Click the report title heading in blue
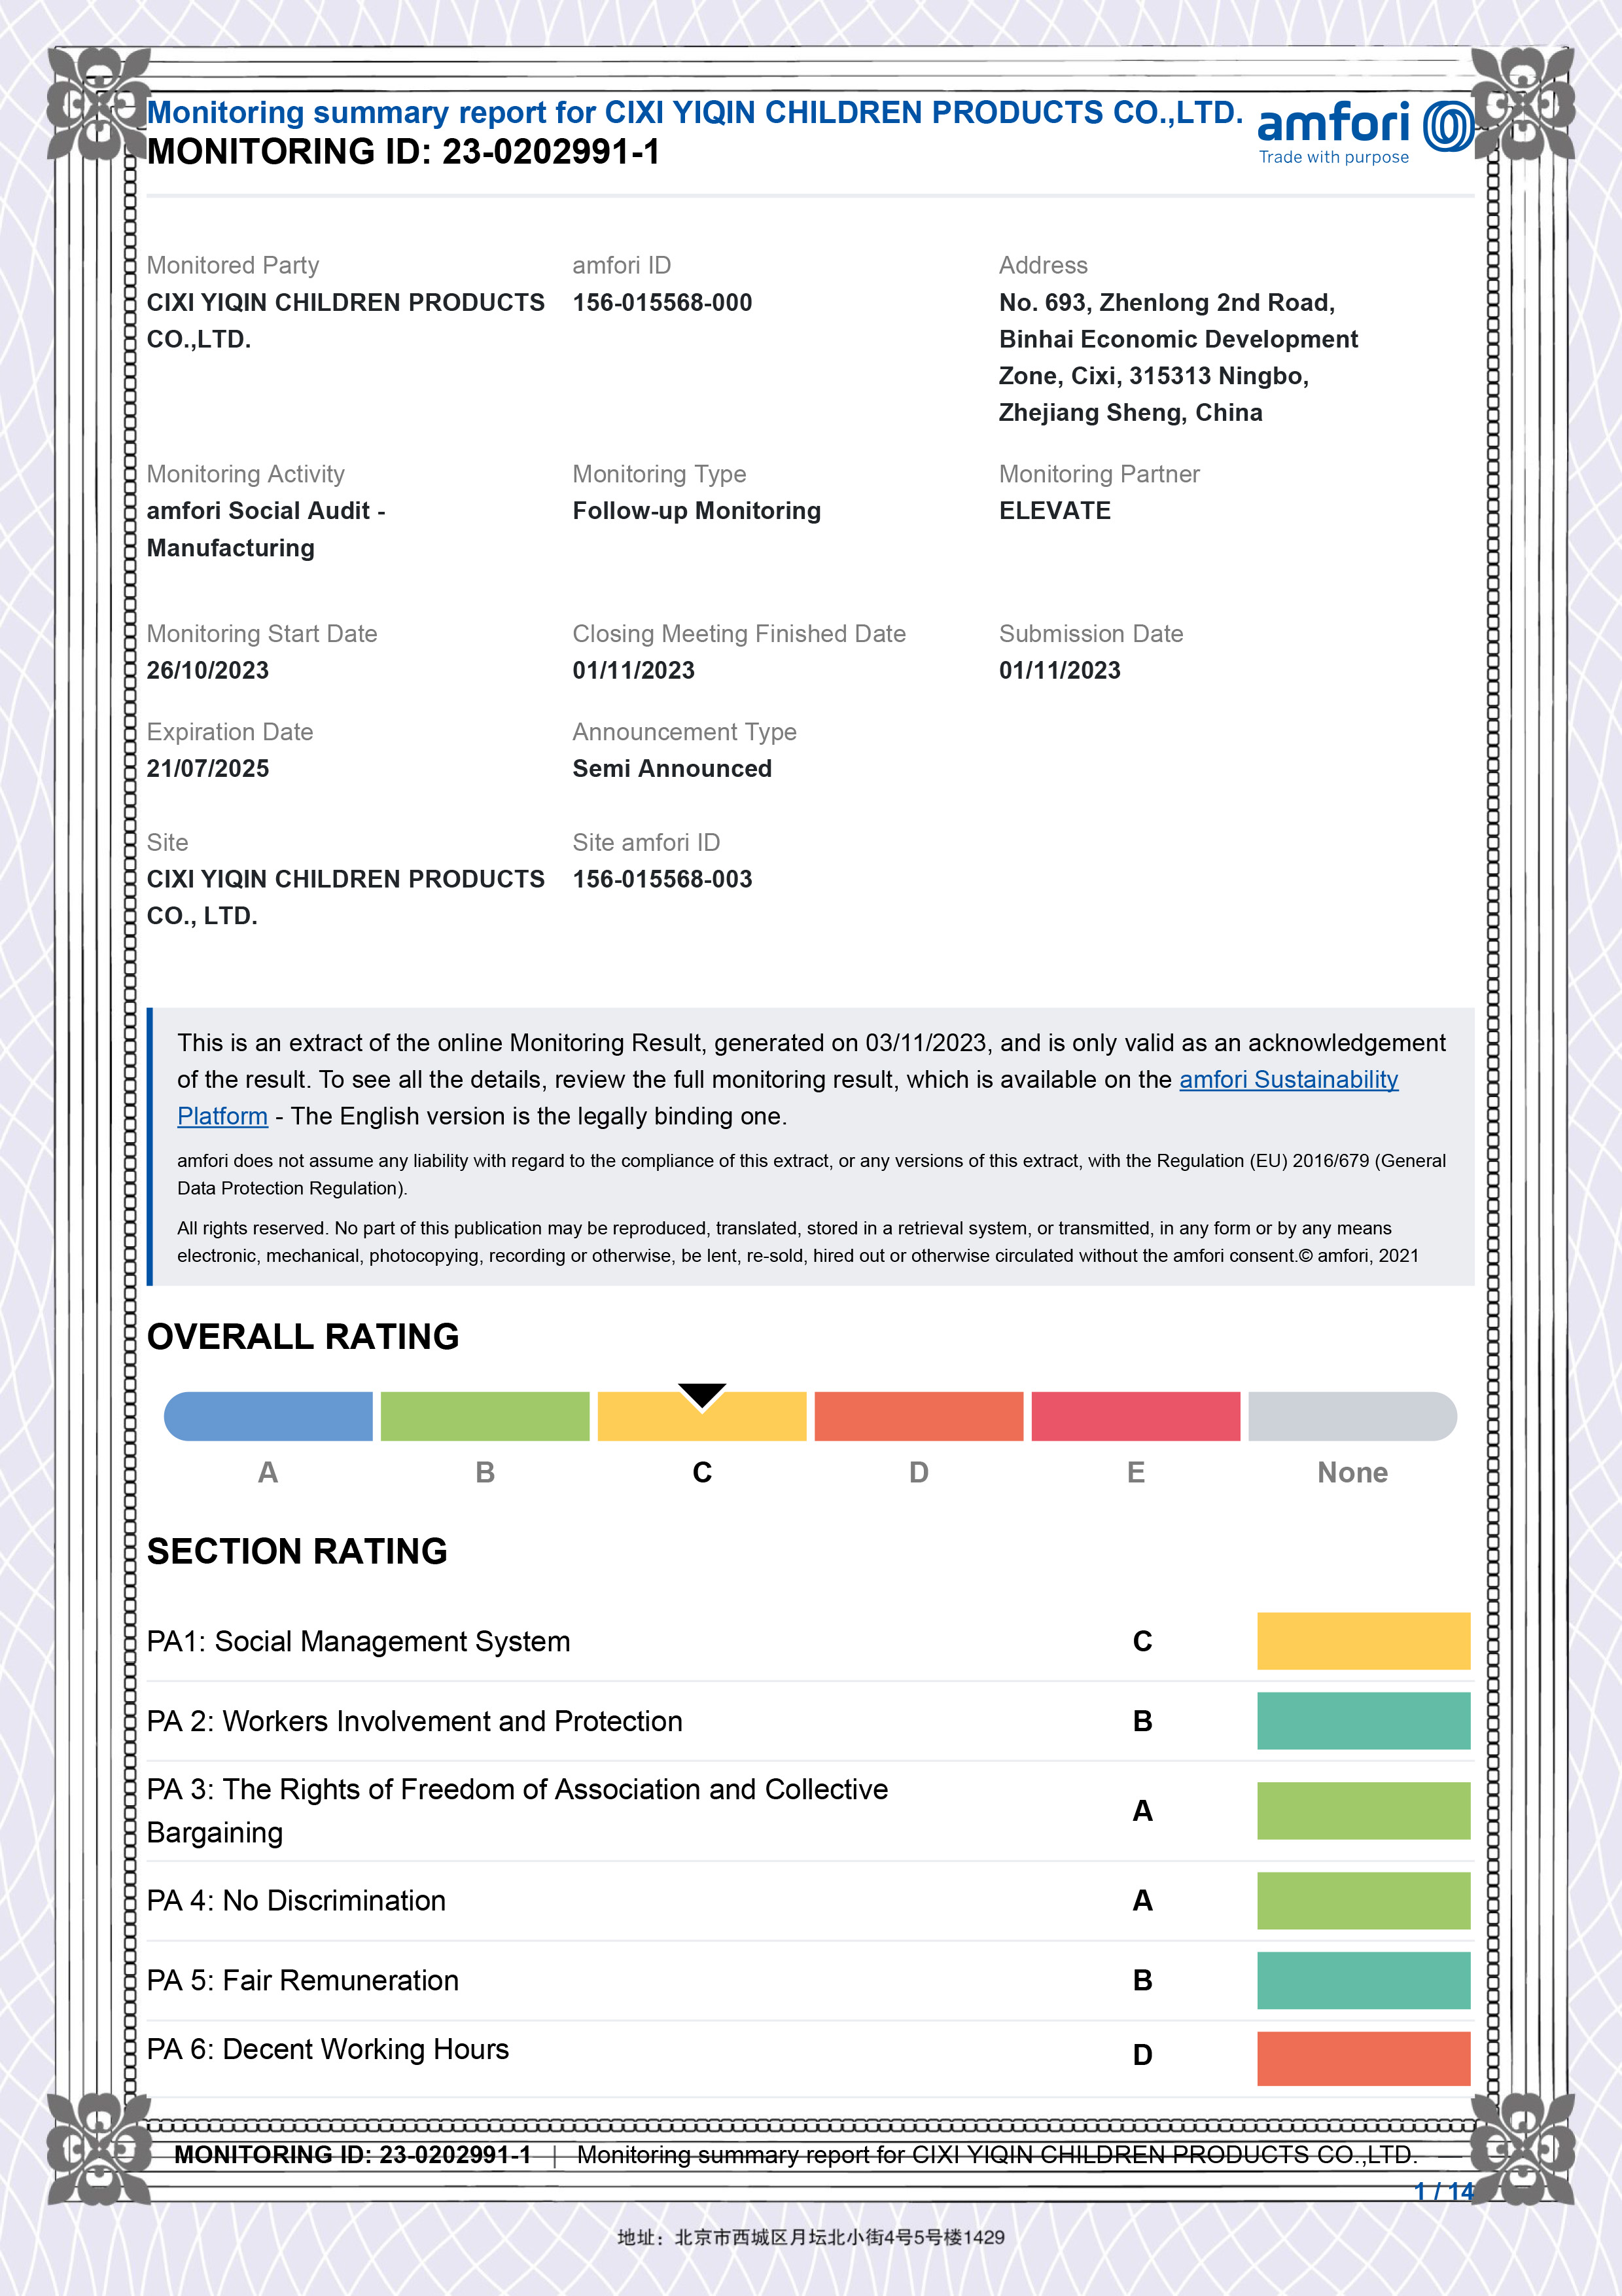The height and width of the screenshot is (2296, 1622). [695, 112]
